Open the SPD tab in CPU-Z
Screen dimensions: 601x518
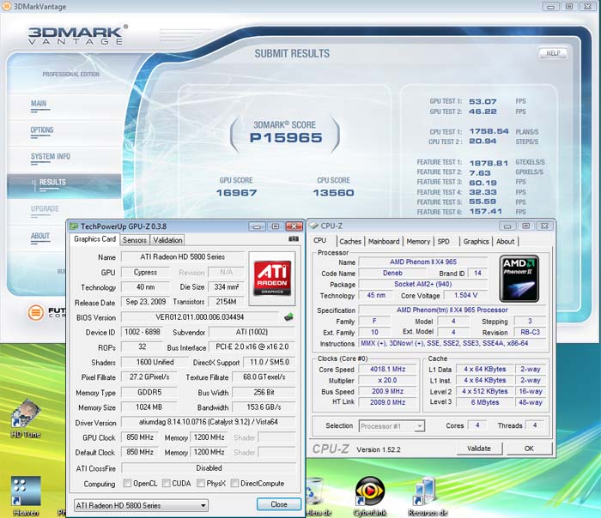(444, 242)
